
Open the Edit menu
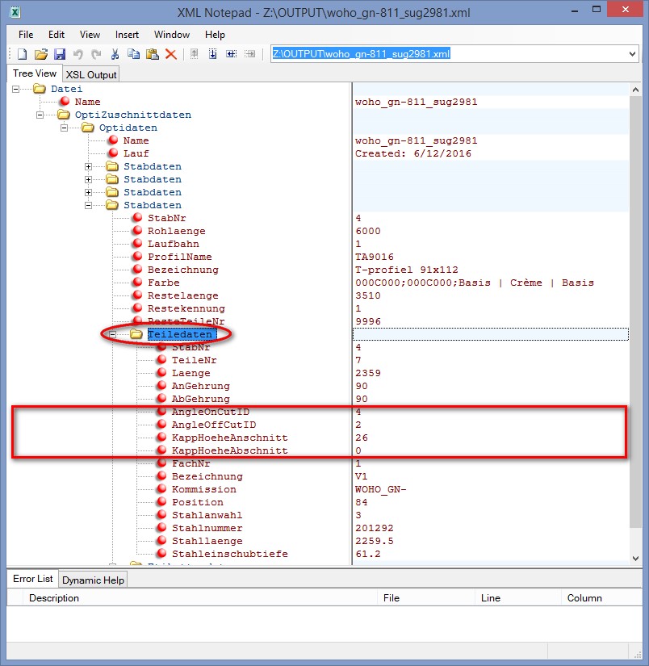click(x=56, y=35)
